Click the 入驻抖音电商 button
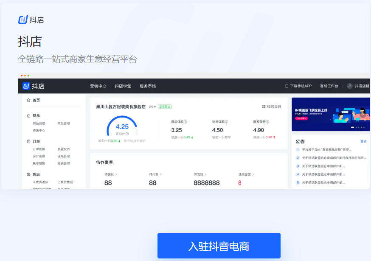 pos(219,246)
